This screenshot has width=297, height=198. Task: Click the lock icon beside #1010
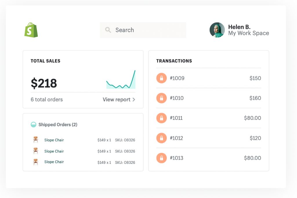tap(162, 98)
